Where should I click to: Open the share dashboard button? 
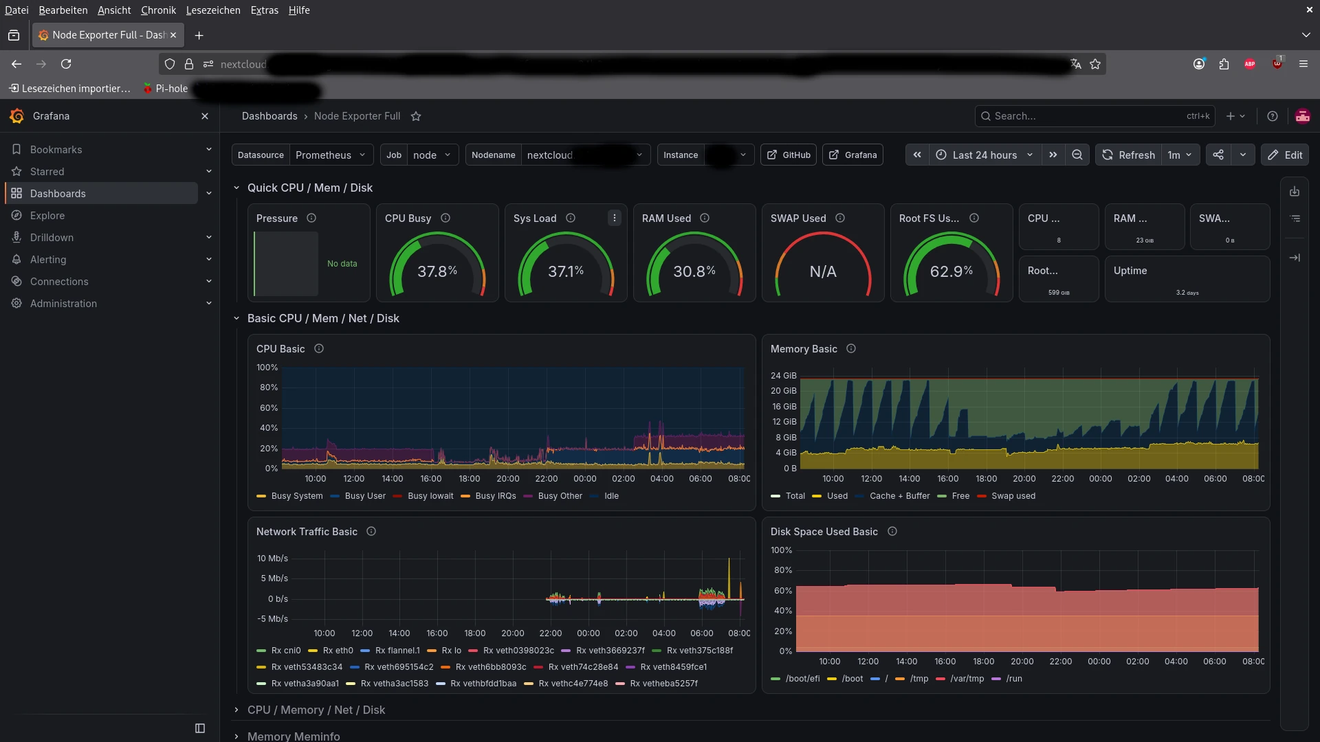[1218, 155]
